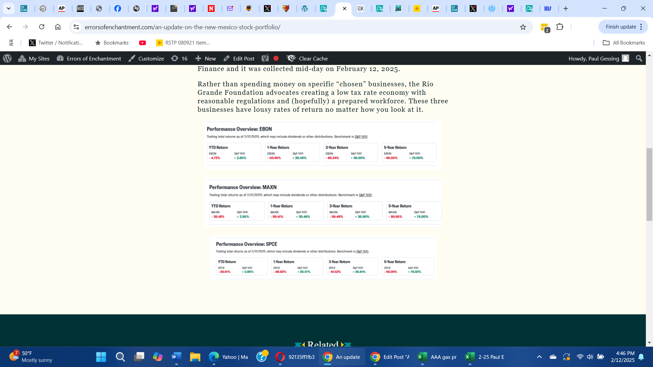Open the WordPress logo menu
Screen dimensions: 653x367
tap(7, 58)
